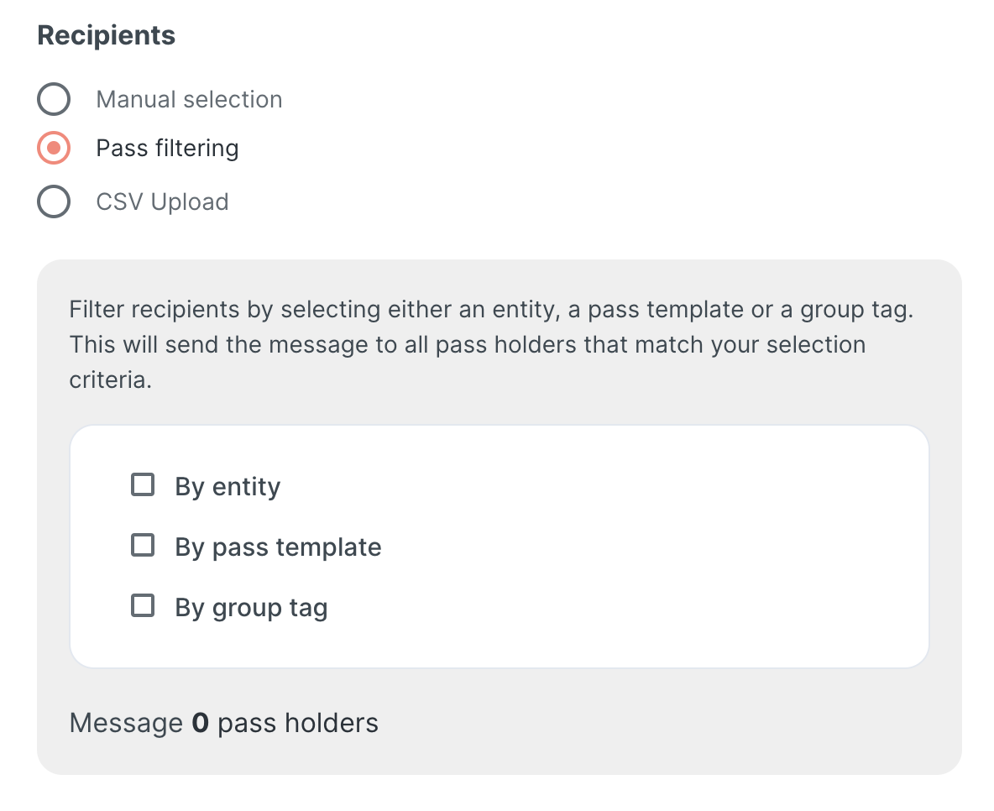Select the Manual selection radio button
The height and width of the screenshot is (811, 994).
point(53,99)
